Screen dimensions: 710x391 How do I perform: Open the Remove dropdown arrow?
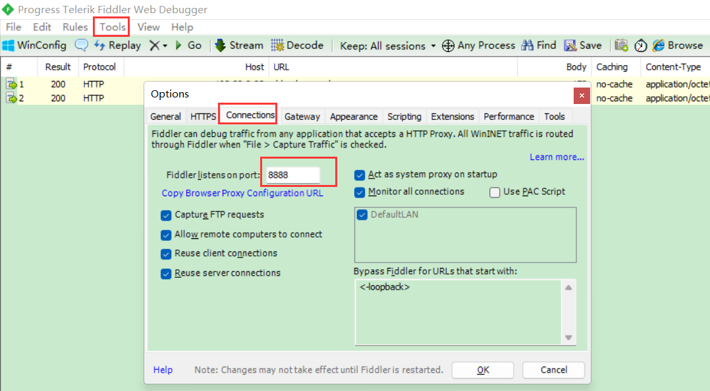click(x=165, y=45)
